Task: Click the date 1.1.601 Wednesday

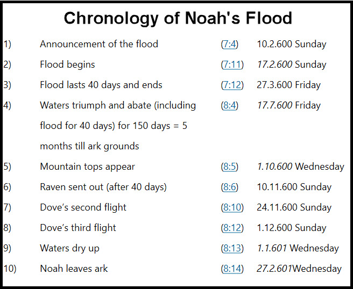Action: point(298,248)
